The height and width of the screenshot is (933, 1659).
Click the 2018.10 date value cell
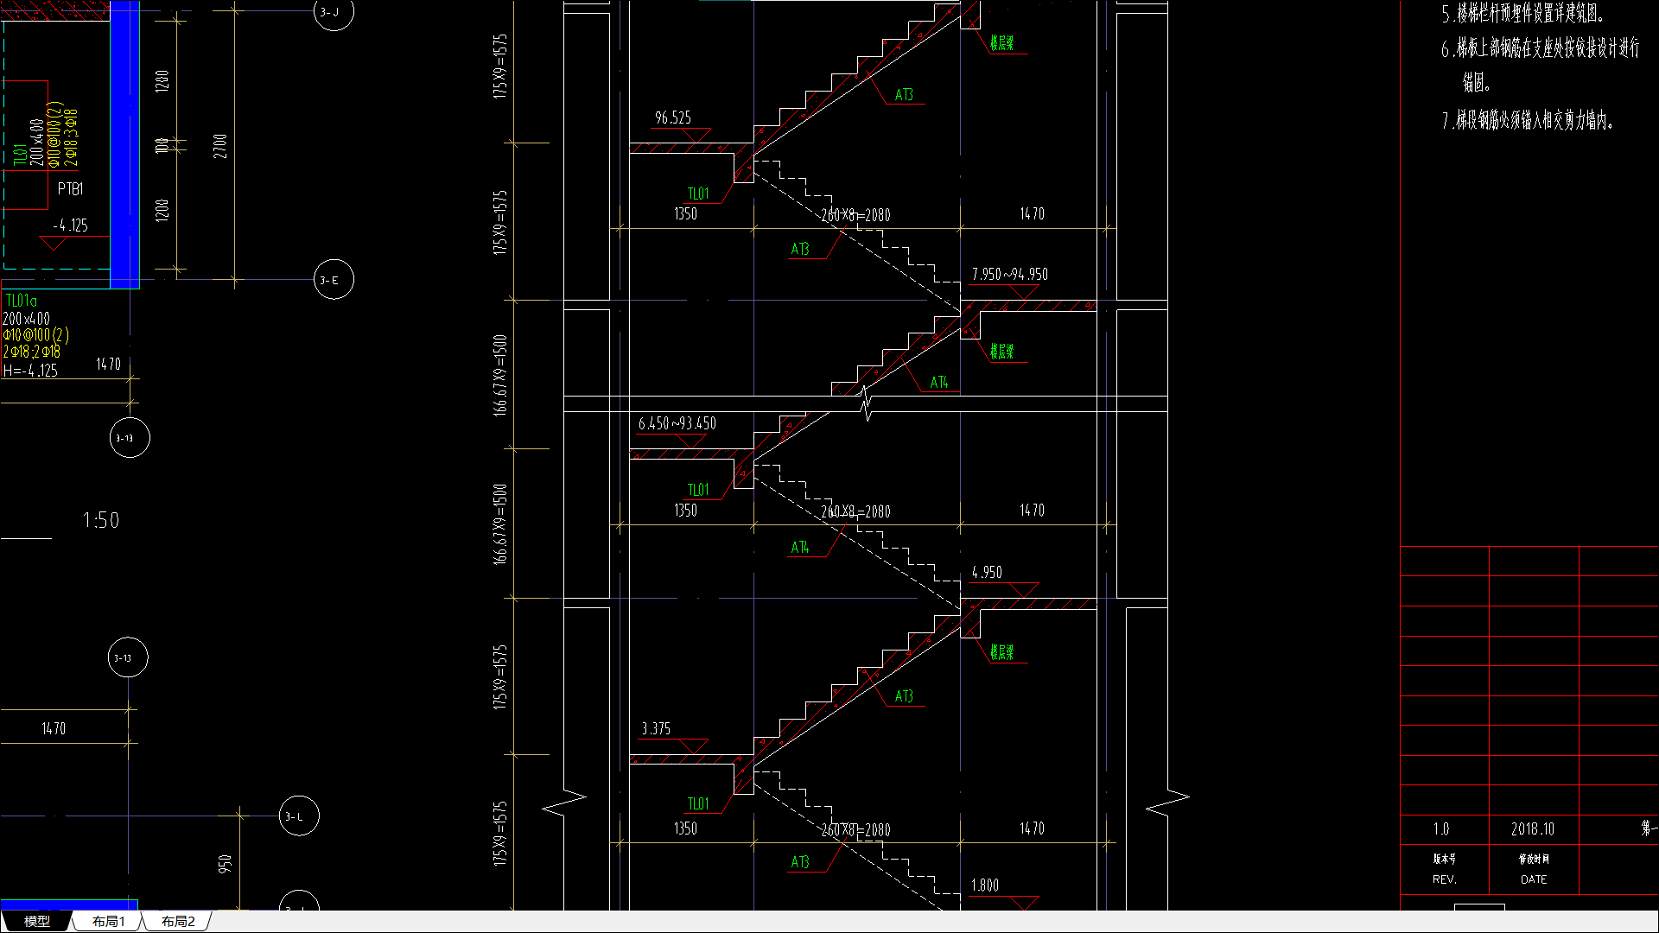coord(1533,829)
